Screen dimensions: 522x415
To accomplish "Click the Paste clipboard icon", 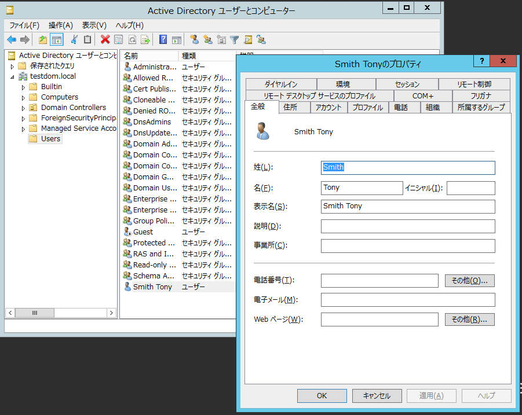I will pos(87,40).
